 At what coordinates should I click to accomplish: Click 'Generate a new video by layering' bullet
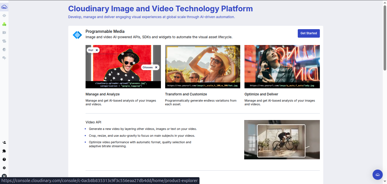[143, 129]
